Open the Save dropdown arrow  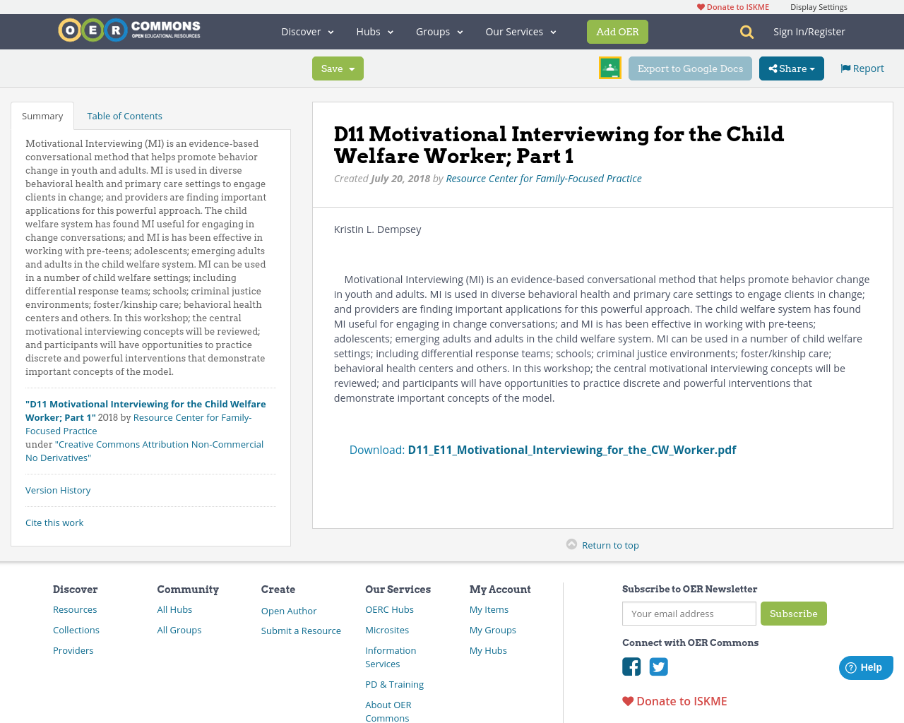351,68
